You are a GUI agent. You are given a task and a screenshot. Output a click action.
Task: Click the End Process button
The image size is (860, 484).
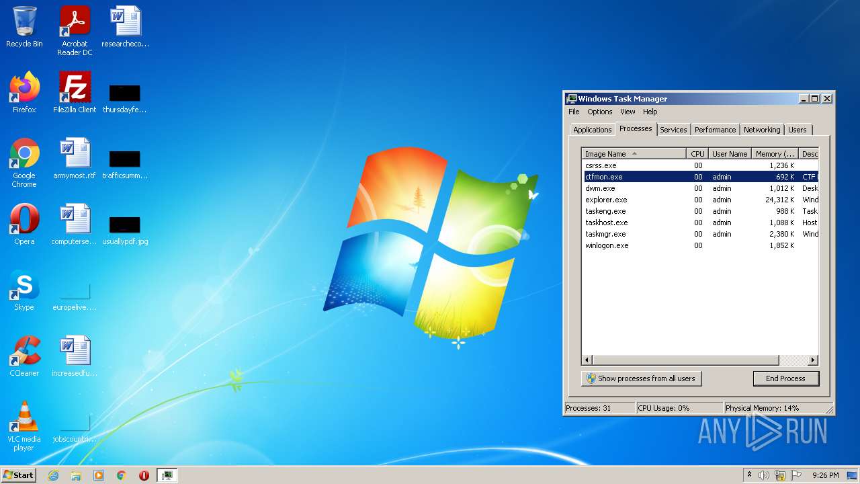tap(785, 378)
